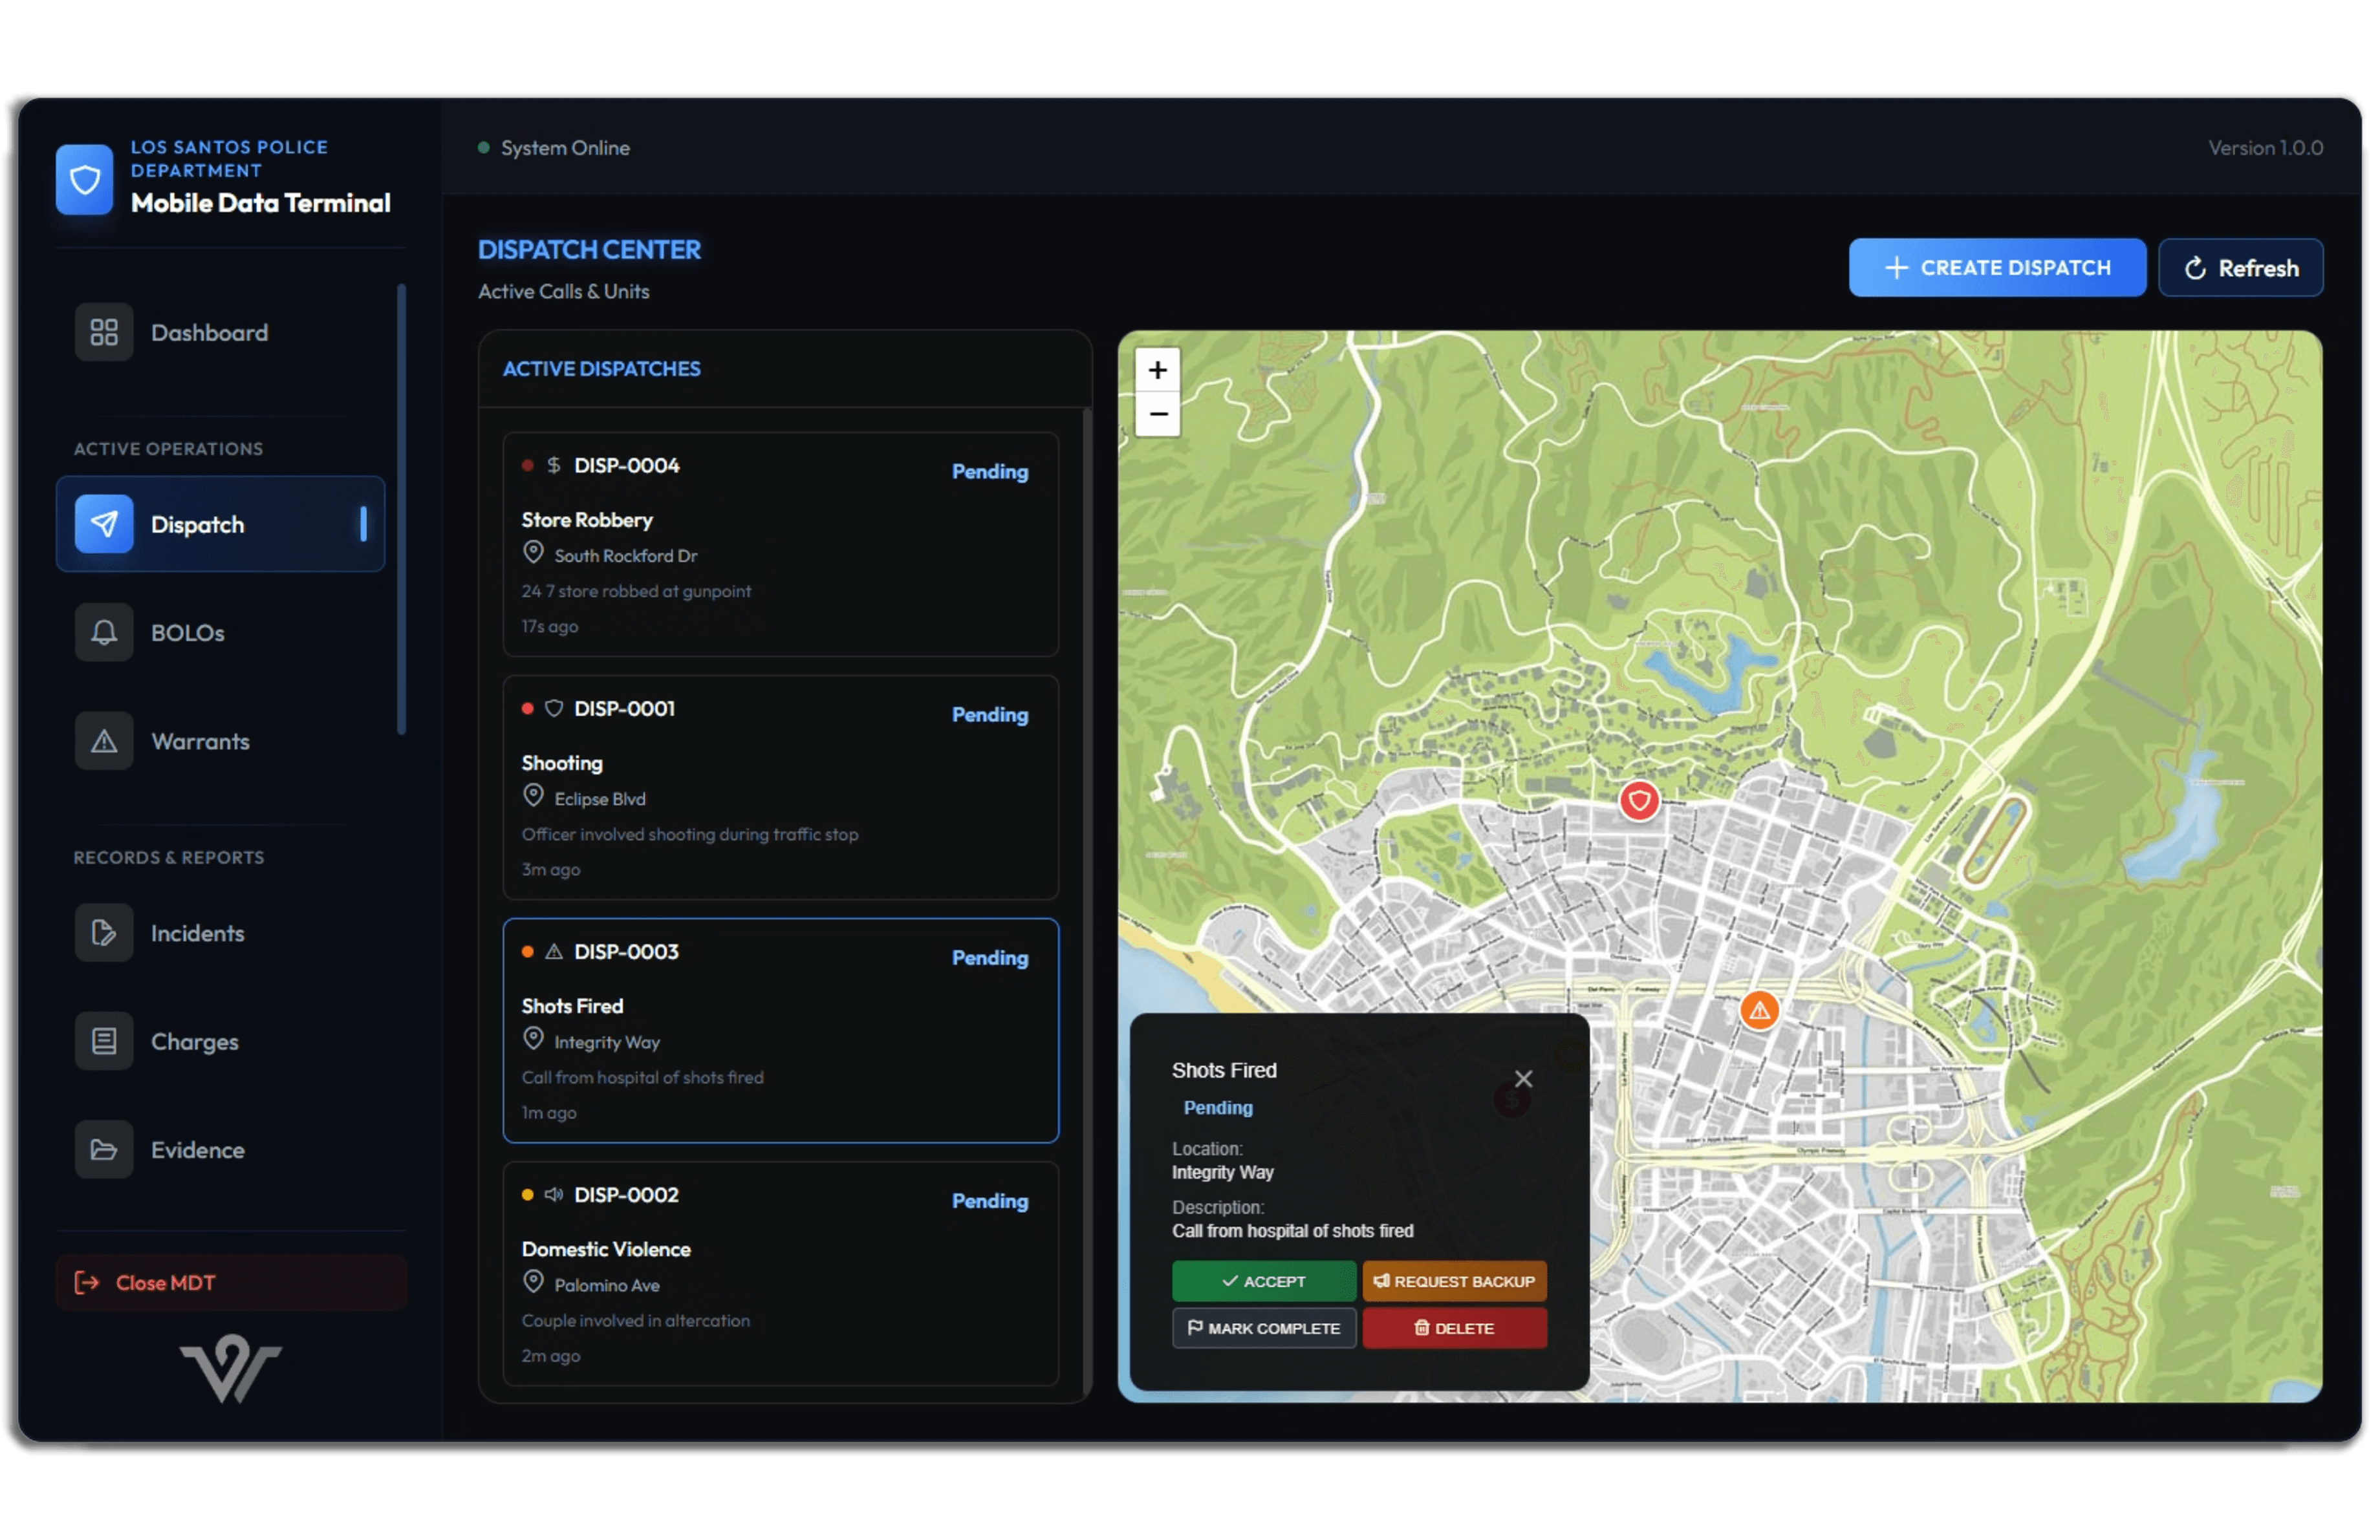Click the megaphone icon on DISP-0002

pyautogui.click(x=553, y=1194)
